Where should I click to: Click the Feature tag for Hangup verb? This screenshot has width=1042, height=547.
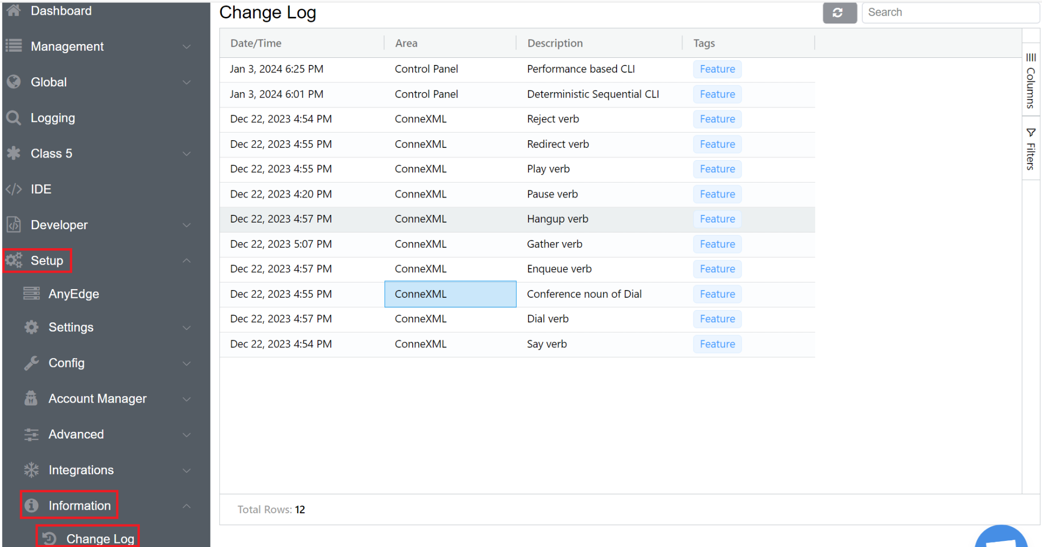[x=717, y=219]
